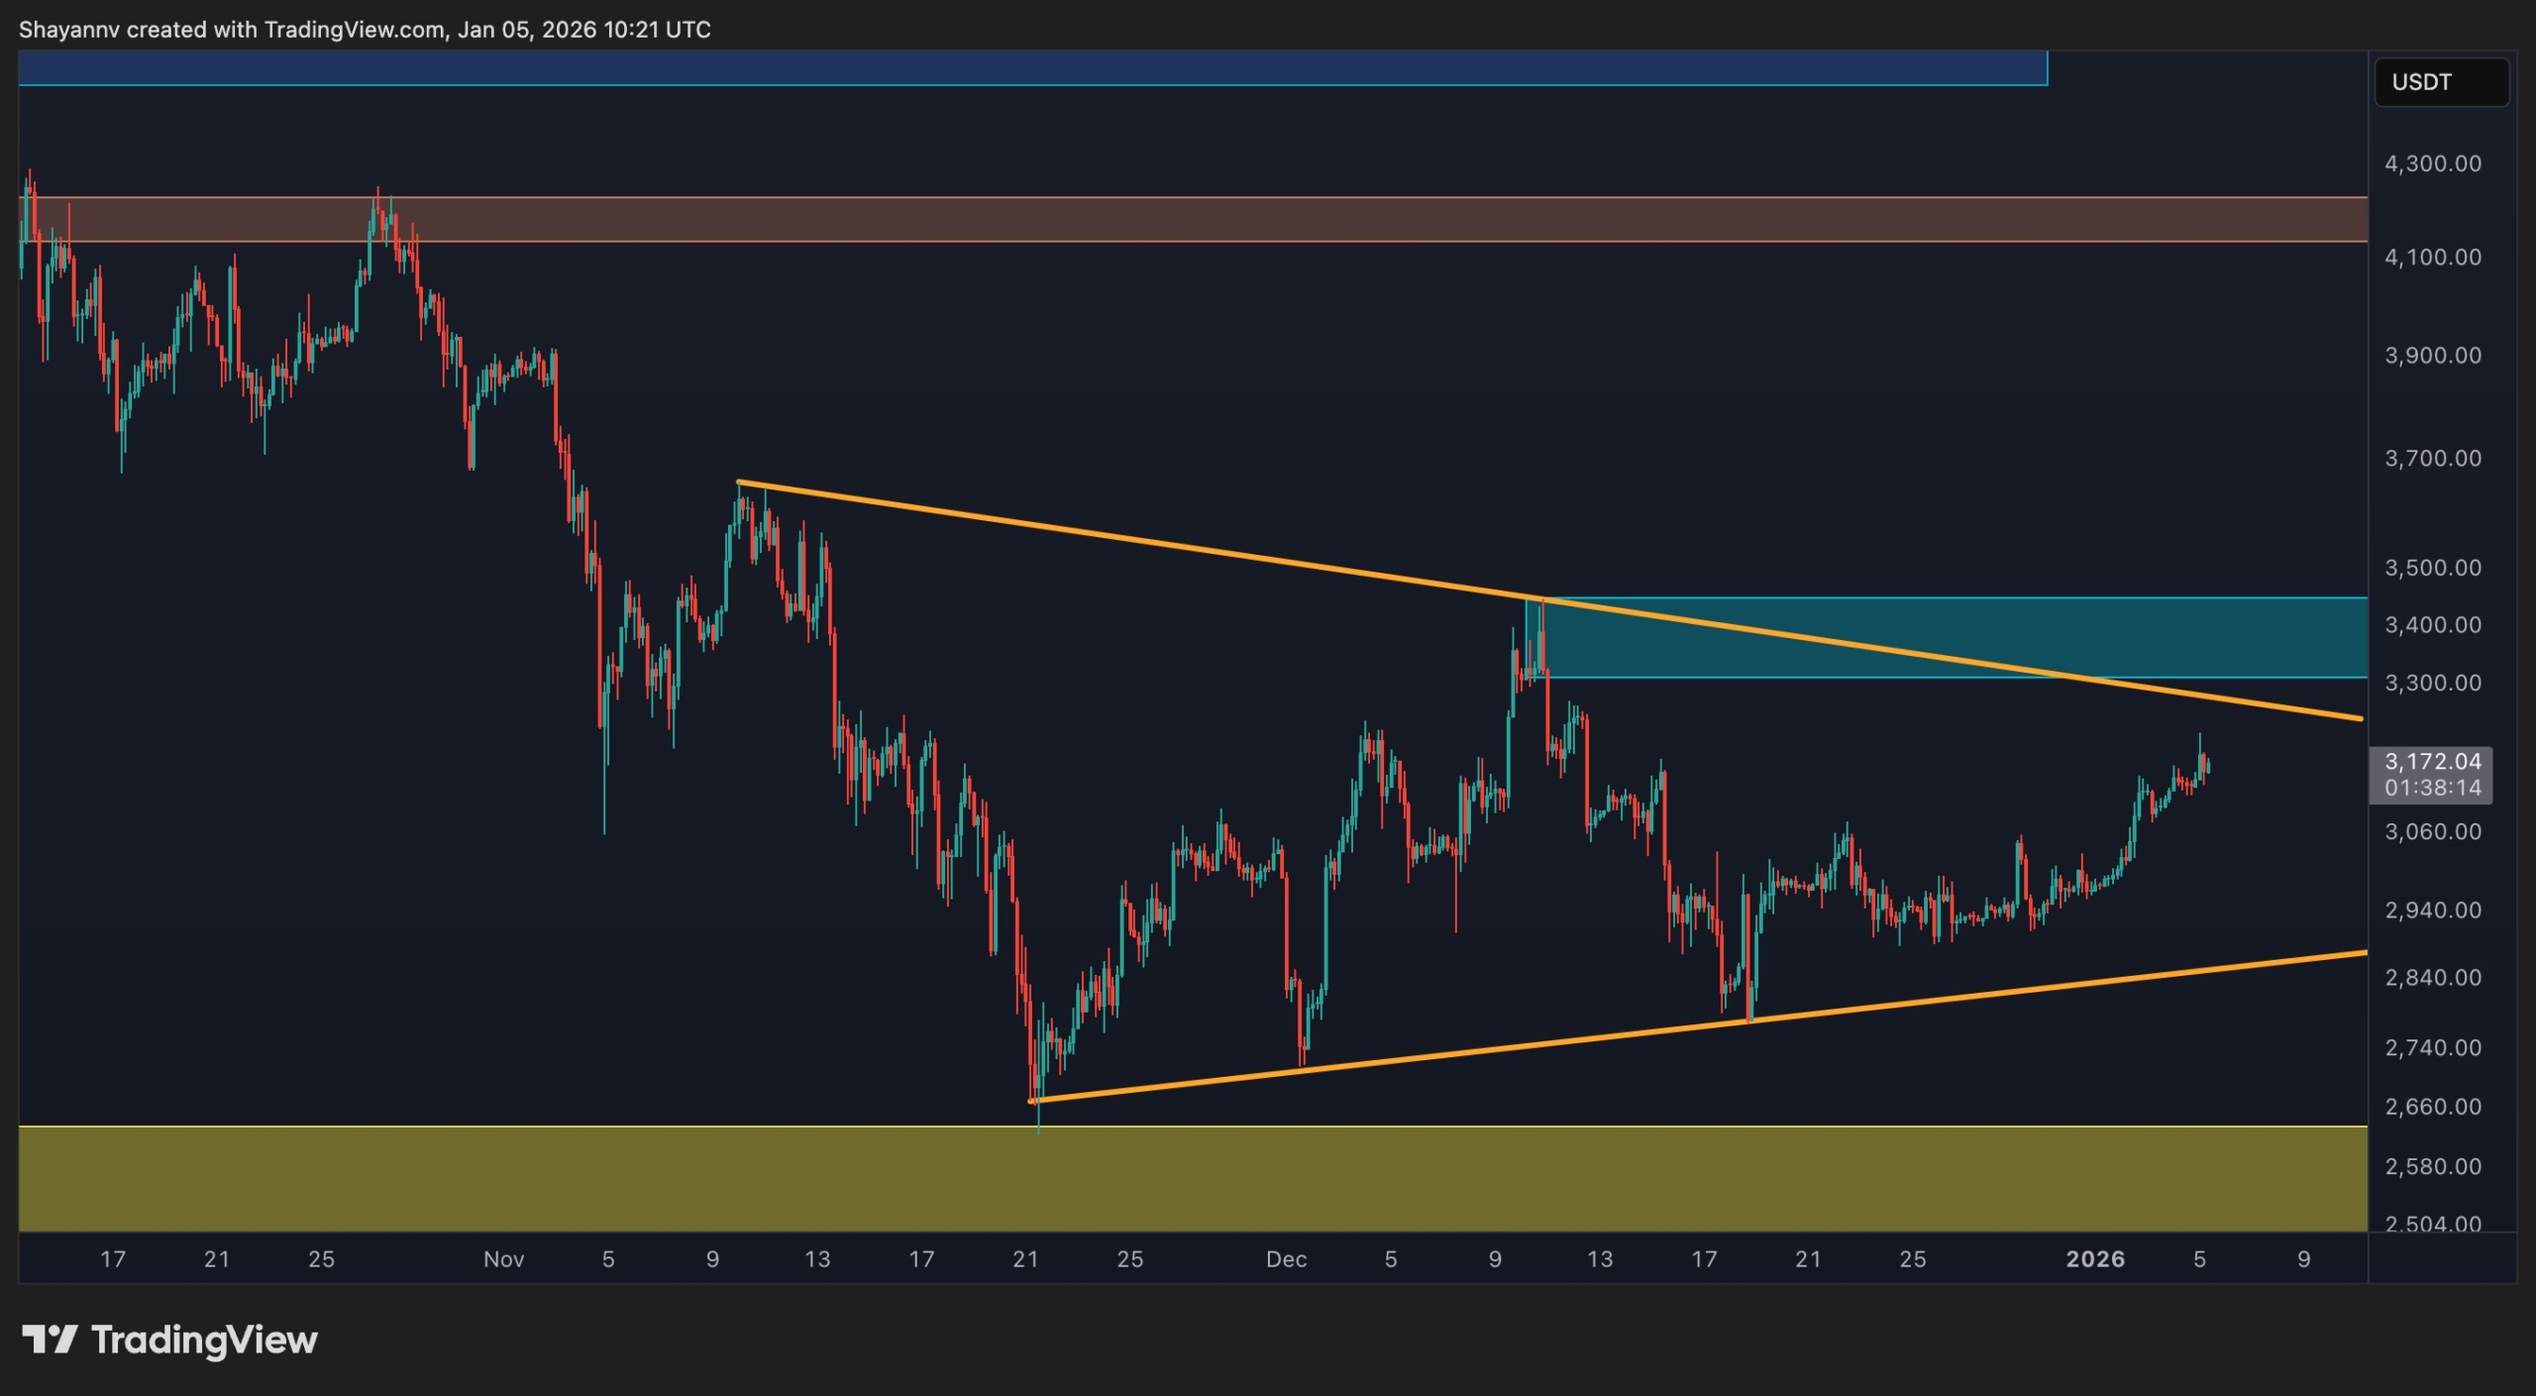Click the candle countdown timer 01:38:14
This screenshot has width=2536, height=1396.
tap(2432, 788)
